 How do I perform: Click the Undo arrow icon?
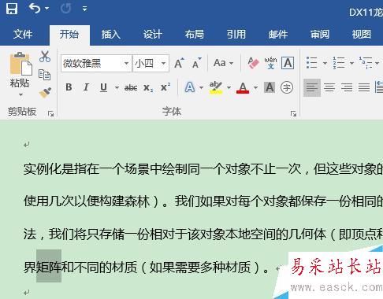coord(35,9)
